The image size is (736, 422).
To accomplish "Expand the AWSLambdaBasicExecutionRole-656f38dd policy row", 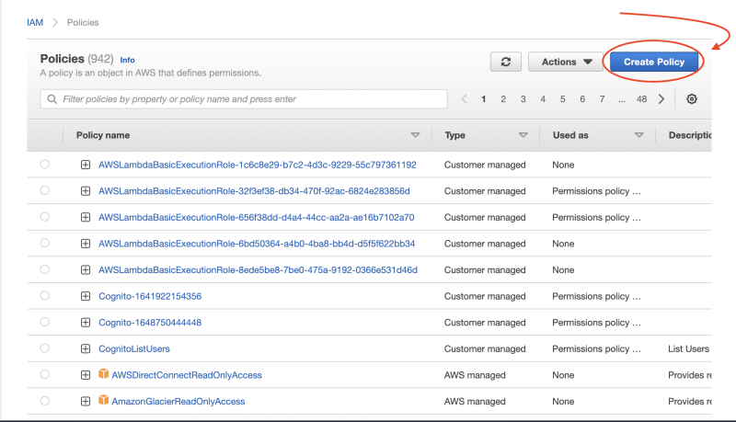I will click(x=86, y=217).
